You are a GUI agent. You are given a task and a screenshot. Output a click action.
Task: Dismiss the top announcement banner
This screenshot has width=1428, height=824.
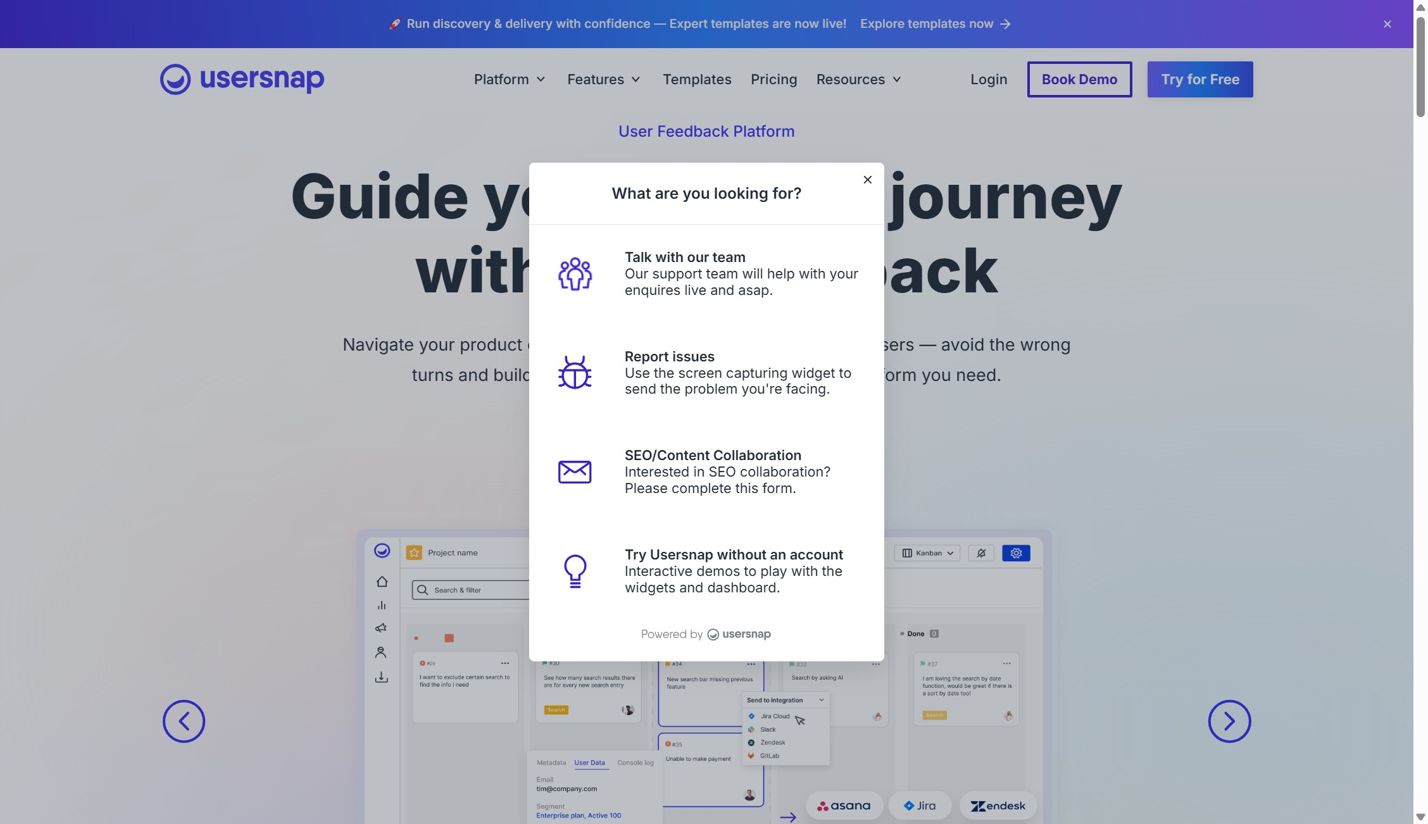(x=1387, y=24)
